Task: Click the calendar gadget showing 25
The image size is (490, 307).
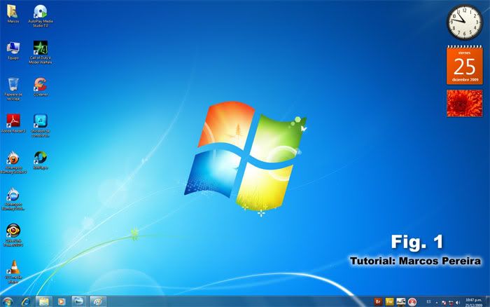Action: pos(464,64)
